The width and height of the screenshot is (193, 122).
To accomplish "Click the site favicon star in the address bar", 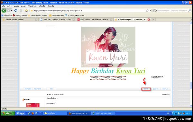I will click(32, 11).
